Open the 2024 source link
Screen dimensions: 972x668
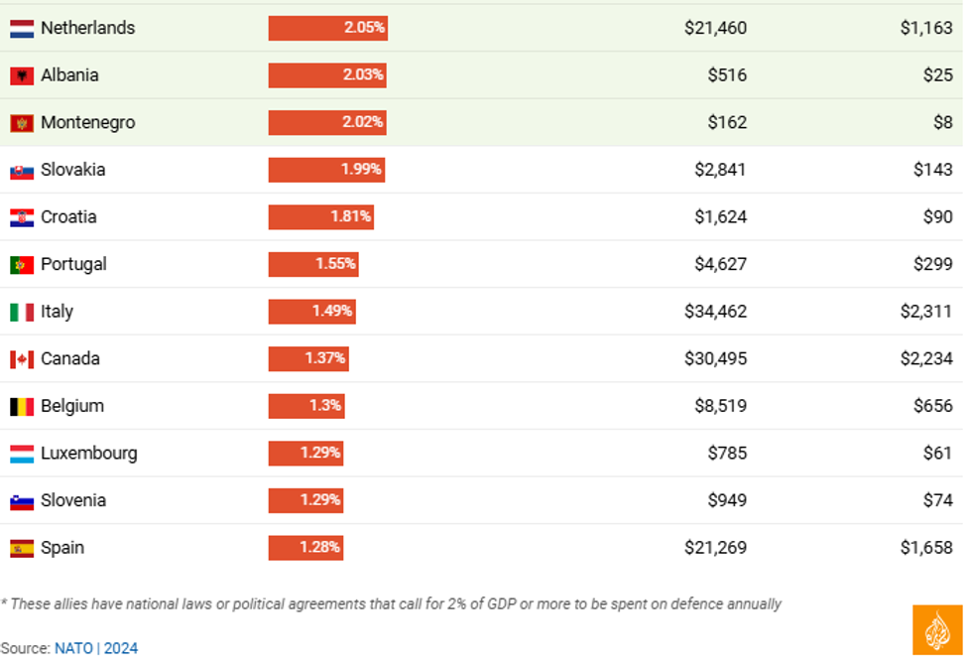click(x=121, y=648)
